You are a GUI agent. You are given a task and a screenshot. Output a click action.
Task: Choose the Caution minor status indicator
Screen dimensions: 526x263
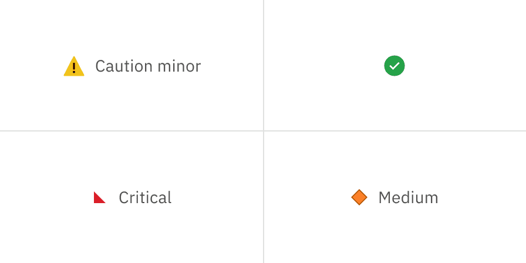pos(131,66)
